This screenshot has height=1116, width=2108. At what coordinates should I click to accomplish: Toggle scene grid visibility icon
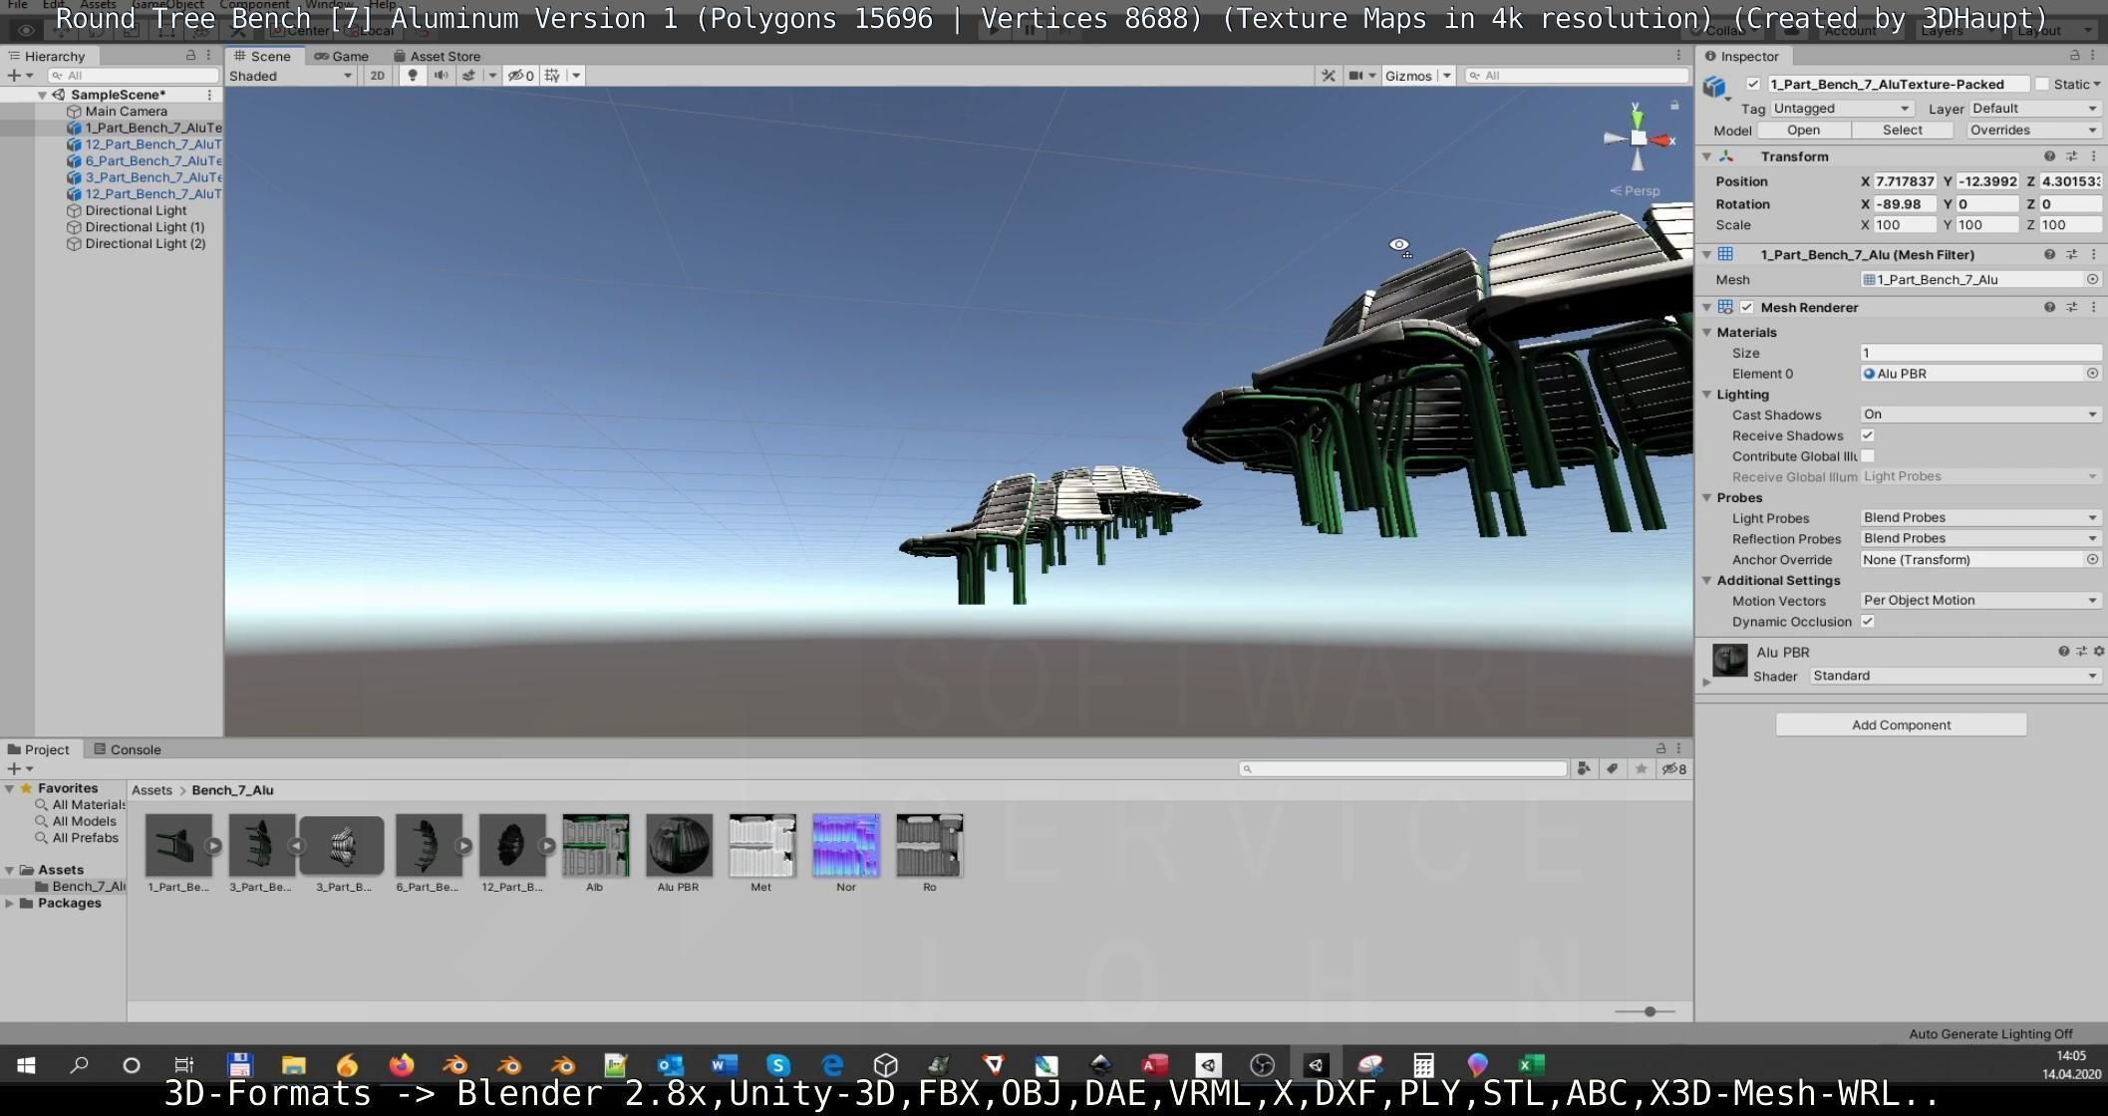pos(552,76)
